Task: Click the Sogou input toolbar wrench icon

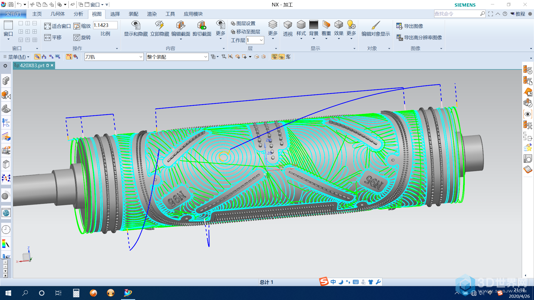Action: 378,282
